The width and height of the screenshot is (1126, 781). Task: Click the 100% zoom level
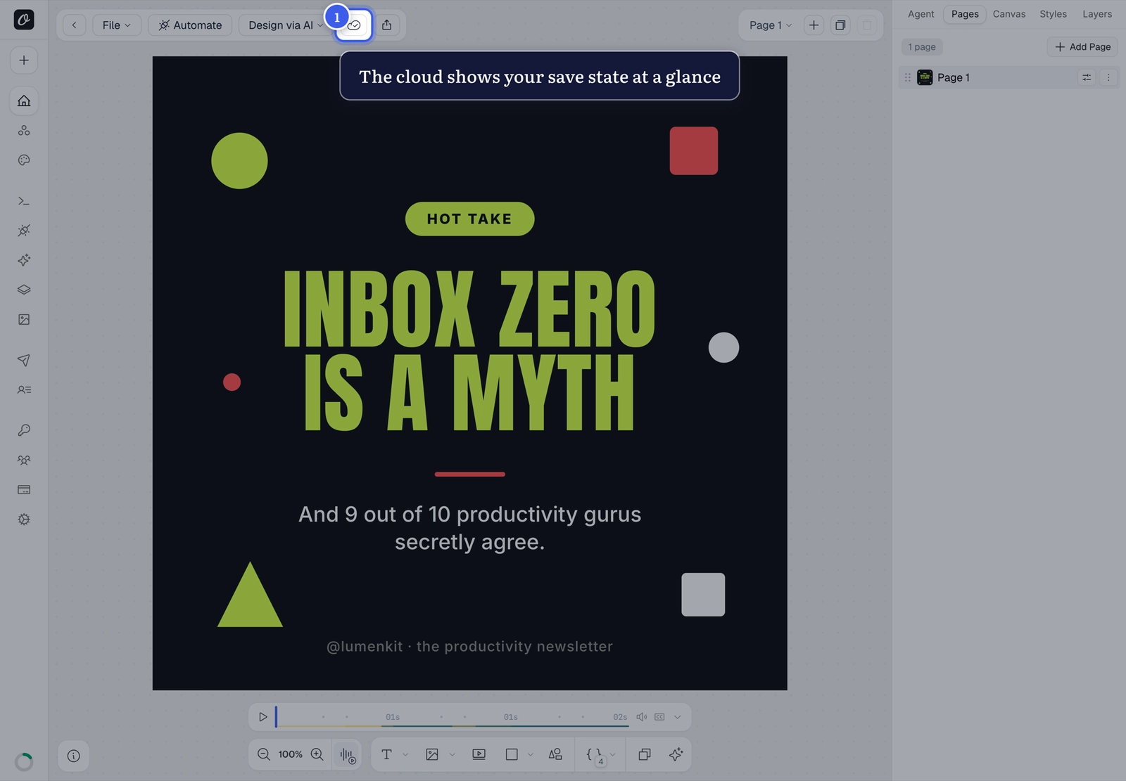coord(291,754)
